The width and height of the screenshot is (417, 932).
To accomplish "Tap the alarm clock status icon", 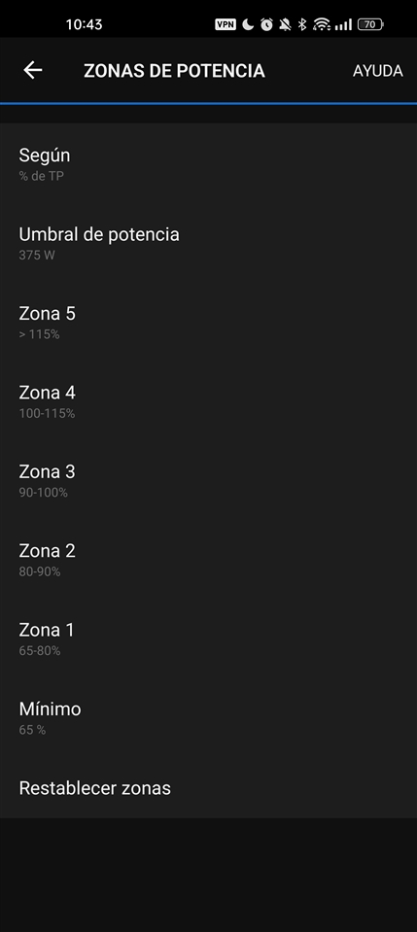I will (266, 24).
